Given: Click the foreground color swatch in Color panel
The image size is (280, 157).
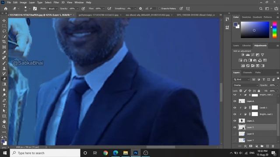Looking at the screenshot, I should pos(235,24).
